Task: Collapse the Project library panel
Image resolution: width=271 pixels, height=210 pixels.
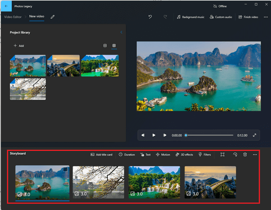Action: pyautogui.click(x=121, y=32)
